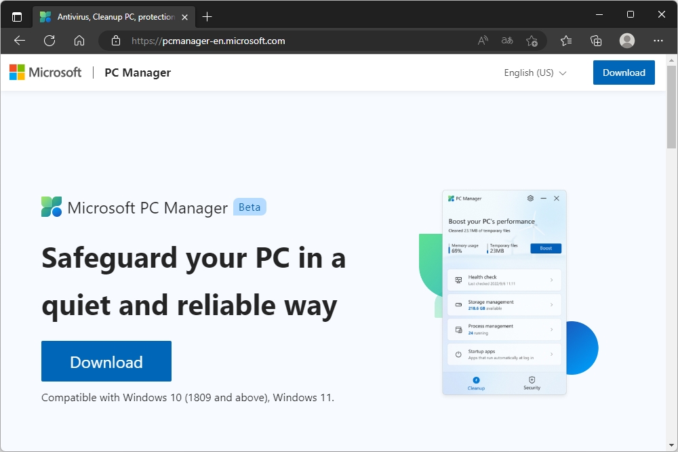Expand Storage management row chevron
Viewport: 678px width, 452px height.
point(551,305)
